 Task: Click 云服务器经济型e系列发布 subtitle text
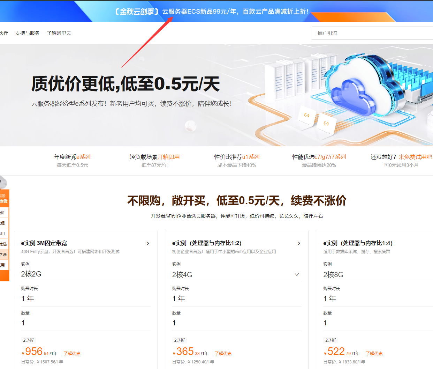point(131,104)
